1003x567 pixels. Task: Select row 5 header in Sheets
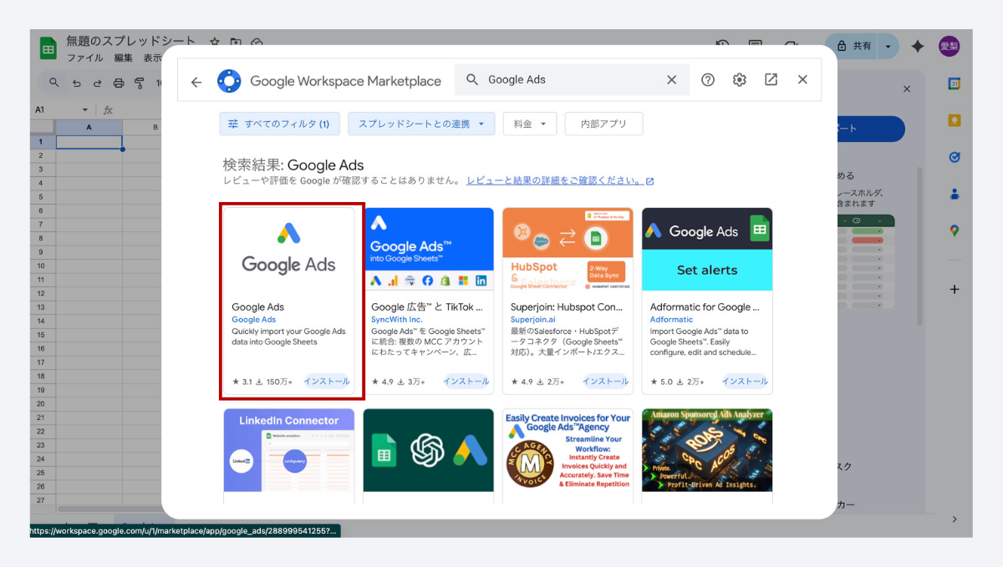coord(40,196)
